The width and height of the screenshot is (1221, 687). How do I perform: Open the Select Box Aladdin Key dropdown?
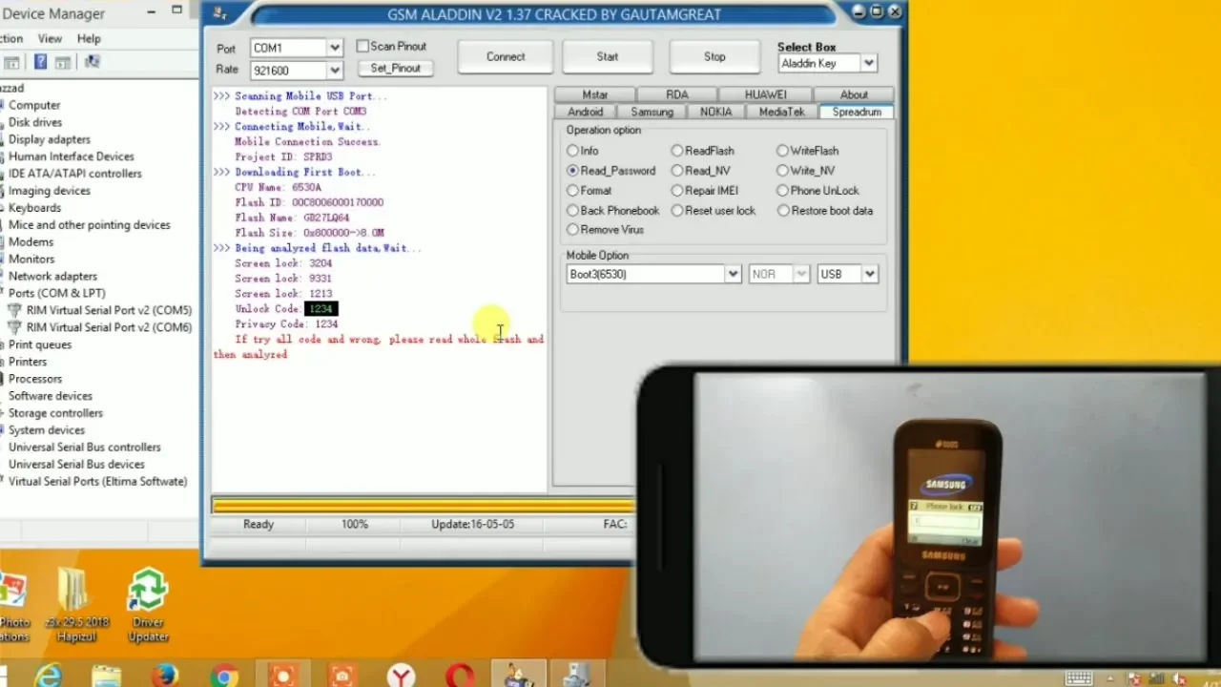868,64
